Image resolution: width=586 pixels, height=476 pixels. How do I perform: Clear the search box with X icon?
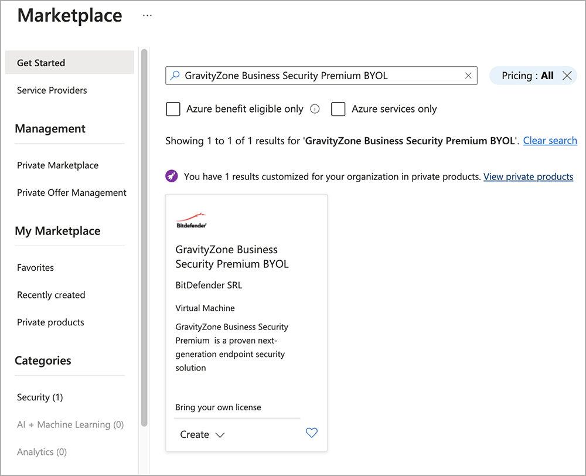tap(468, 76)
